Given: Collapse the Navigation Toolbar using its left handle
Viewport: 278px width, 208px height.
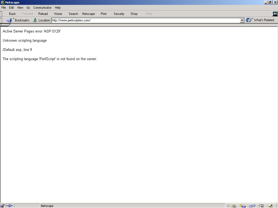Looking at the screenshot, I should point(1,14).
